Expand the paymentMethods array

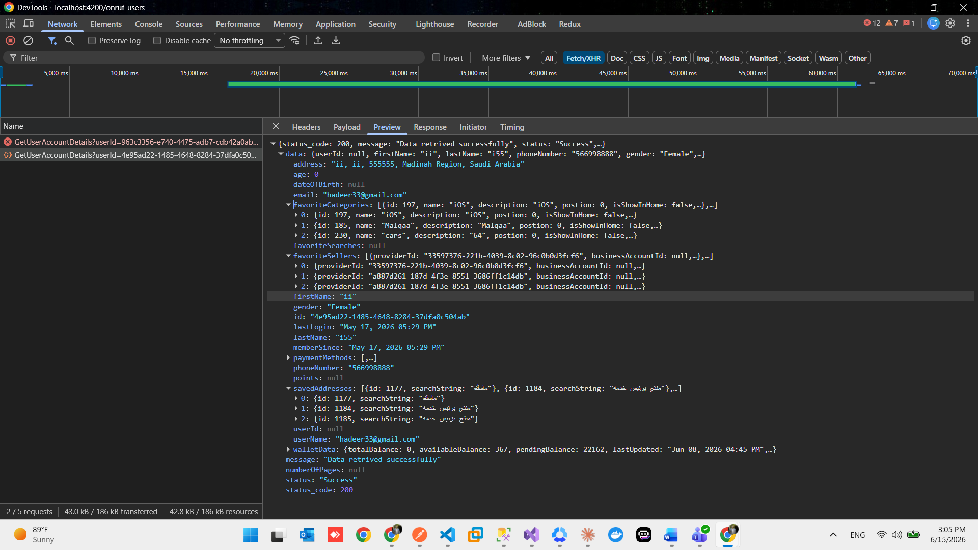[288, 358]
